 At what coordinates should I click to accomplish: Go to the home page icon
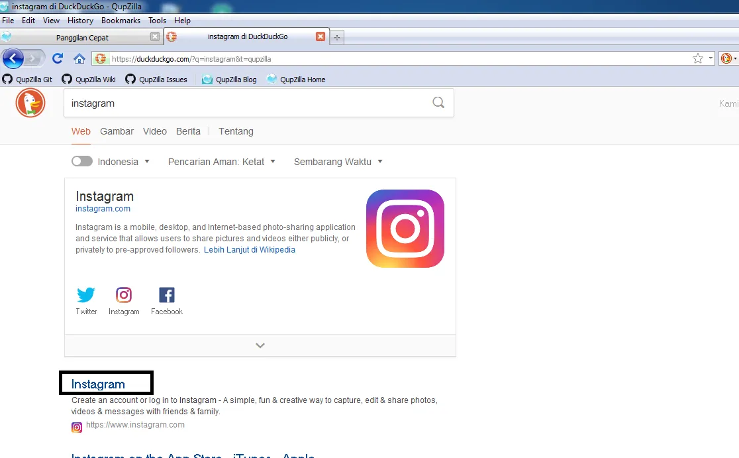click(x=79, y=58)
